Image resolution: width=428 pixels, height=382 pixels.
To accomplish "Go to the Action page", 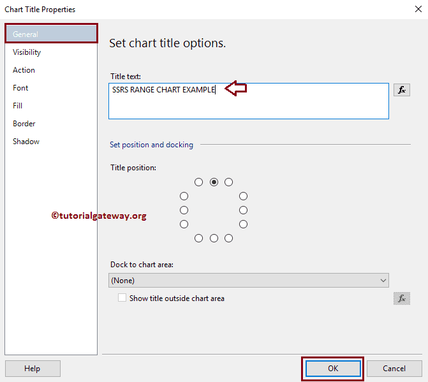I will point(24,70).
